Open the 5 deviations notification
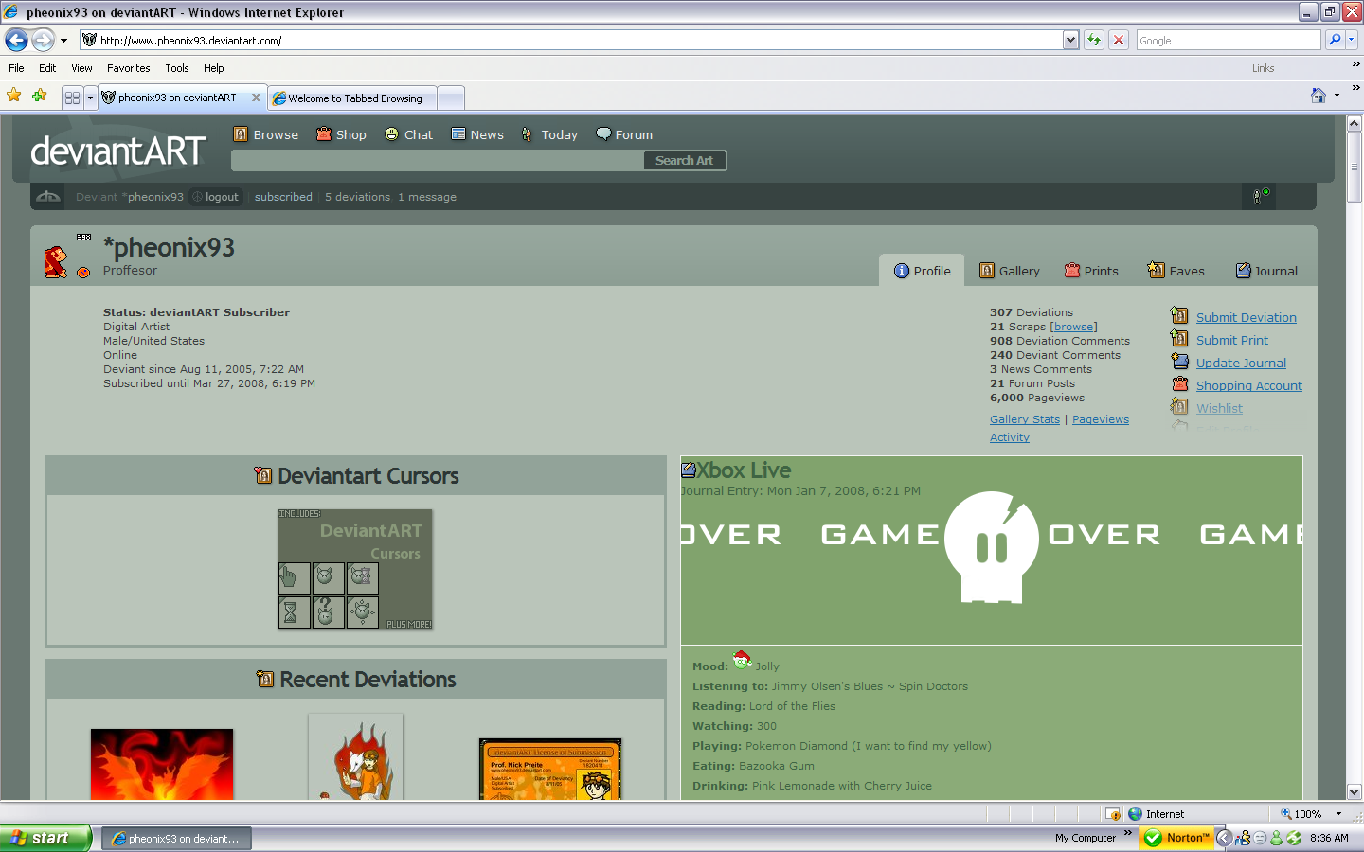The height and width of the screenshot is (852, 1364). pyautogui.click(x=357, y=197)
